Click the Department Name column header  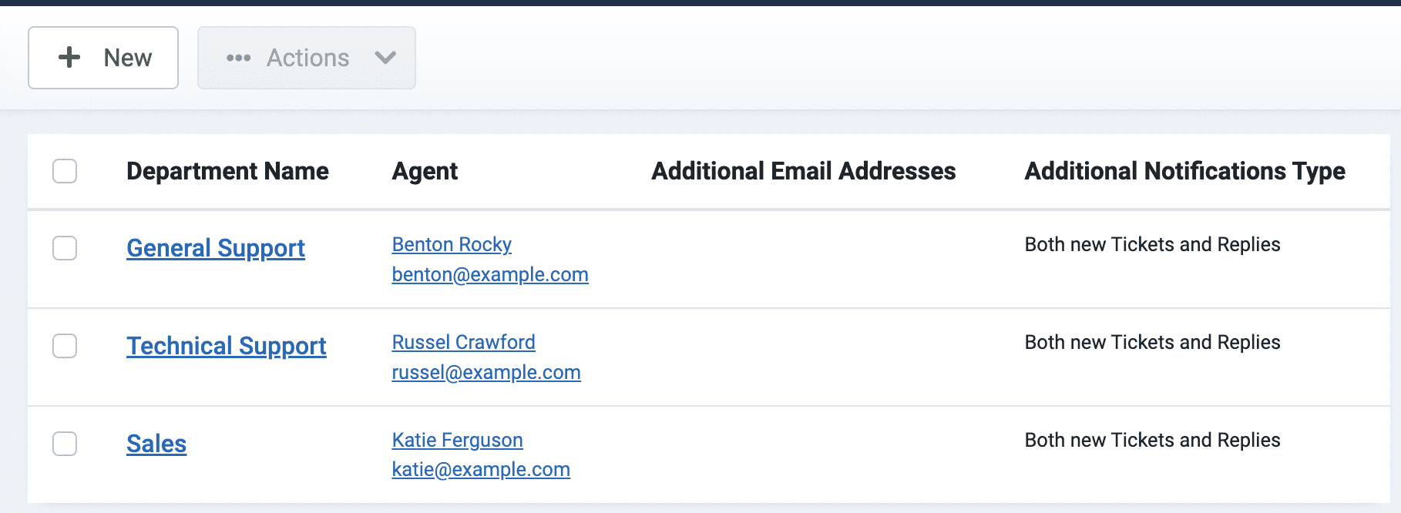pos(227,171)
